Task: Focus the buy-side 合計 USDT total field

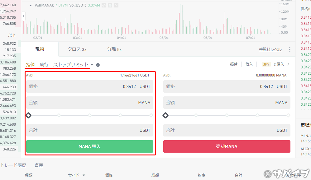Action: tap(90, 130)
